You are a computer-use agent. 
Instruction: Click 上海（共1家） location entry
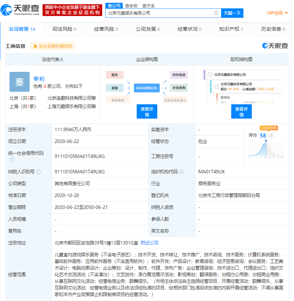[x=23, y=106]
